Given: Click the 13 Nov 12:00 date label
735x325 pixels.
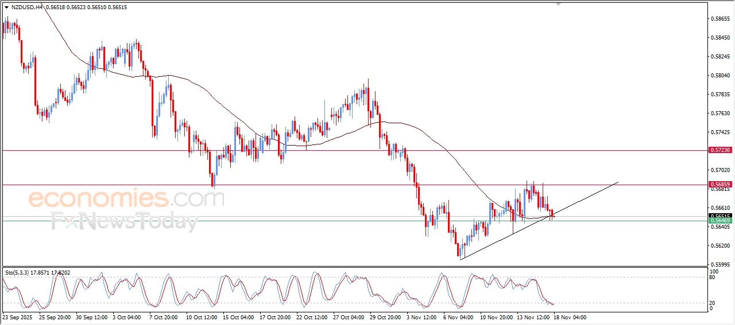Looking at the screenshot, I should point(532,317).
